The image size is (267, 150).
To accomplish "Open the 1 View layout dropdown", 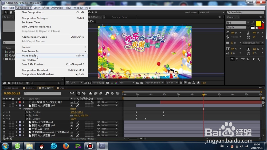I will pyautogui.click(x=172, y=83).
